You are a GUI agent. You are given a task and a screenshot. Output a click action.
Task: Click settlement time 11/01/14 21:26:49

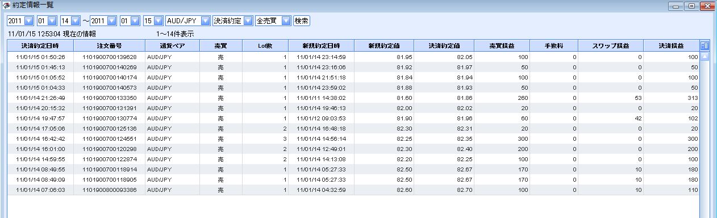point(41,98)
